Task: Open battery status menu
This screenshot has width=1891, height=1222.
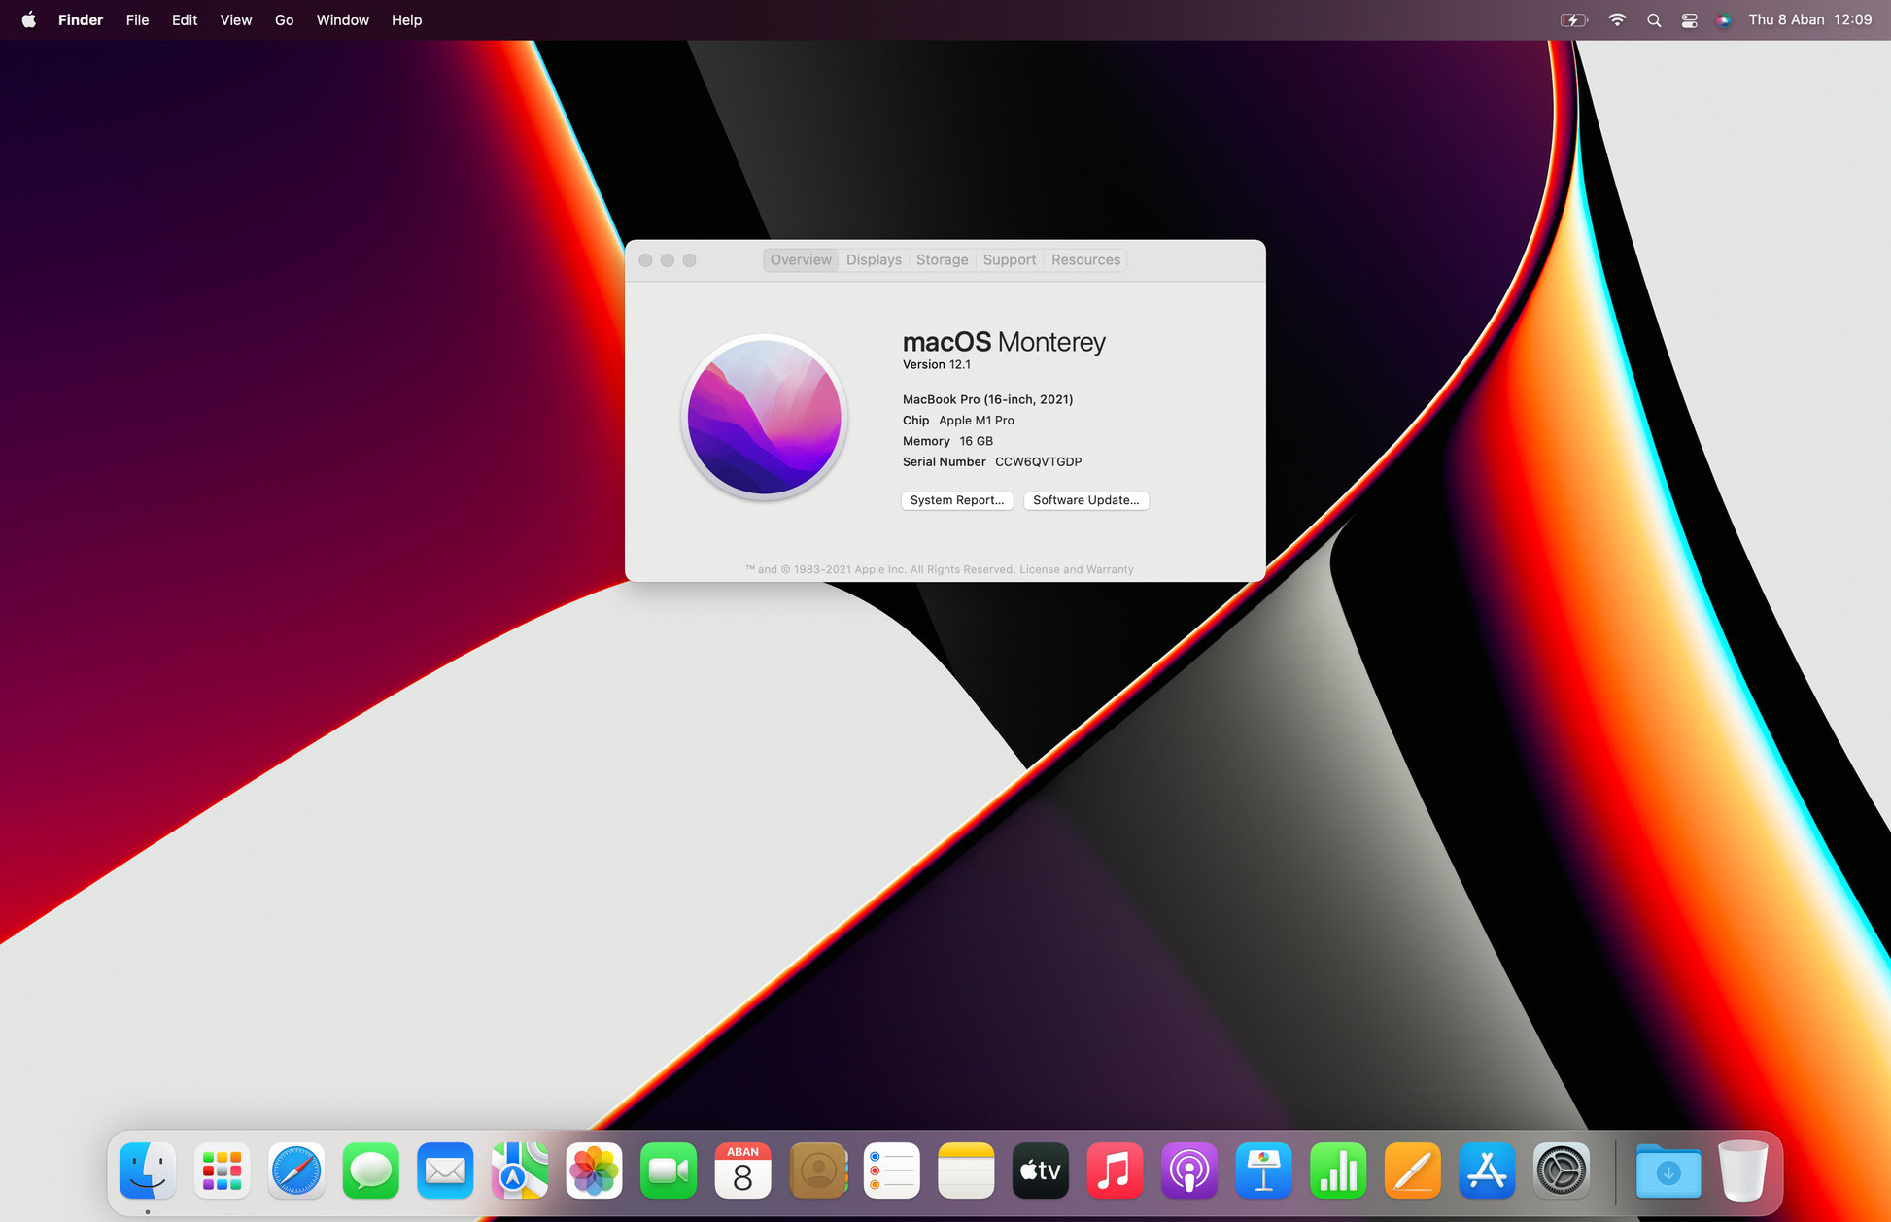Action: click(x=1573, y=20)
